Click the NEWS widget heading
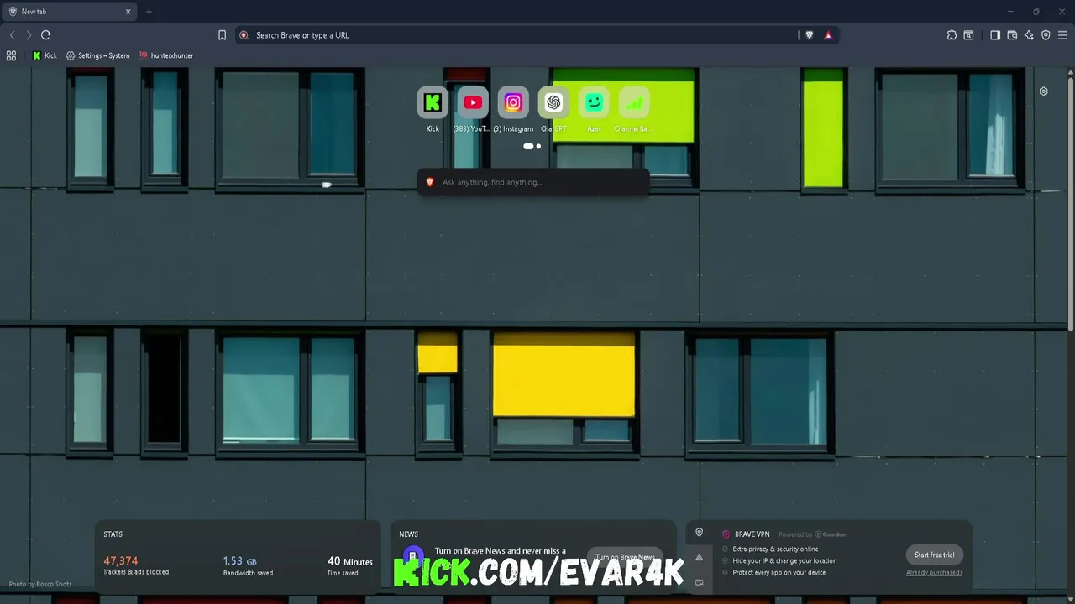The image size is (1075, 604). (408, 534)
